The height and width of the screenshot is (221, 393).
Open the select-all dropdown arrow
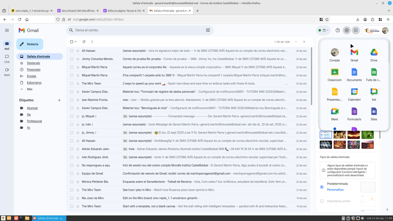click(76, 42)
